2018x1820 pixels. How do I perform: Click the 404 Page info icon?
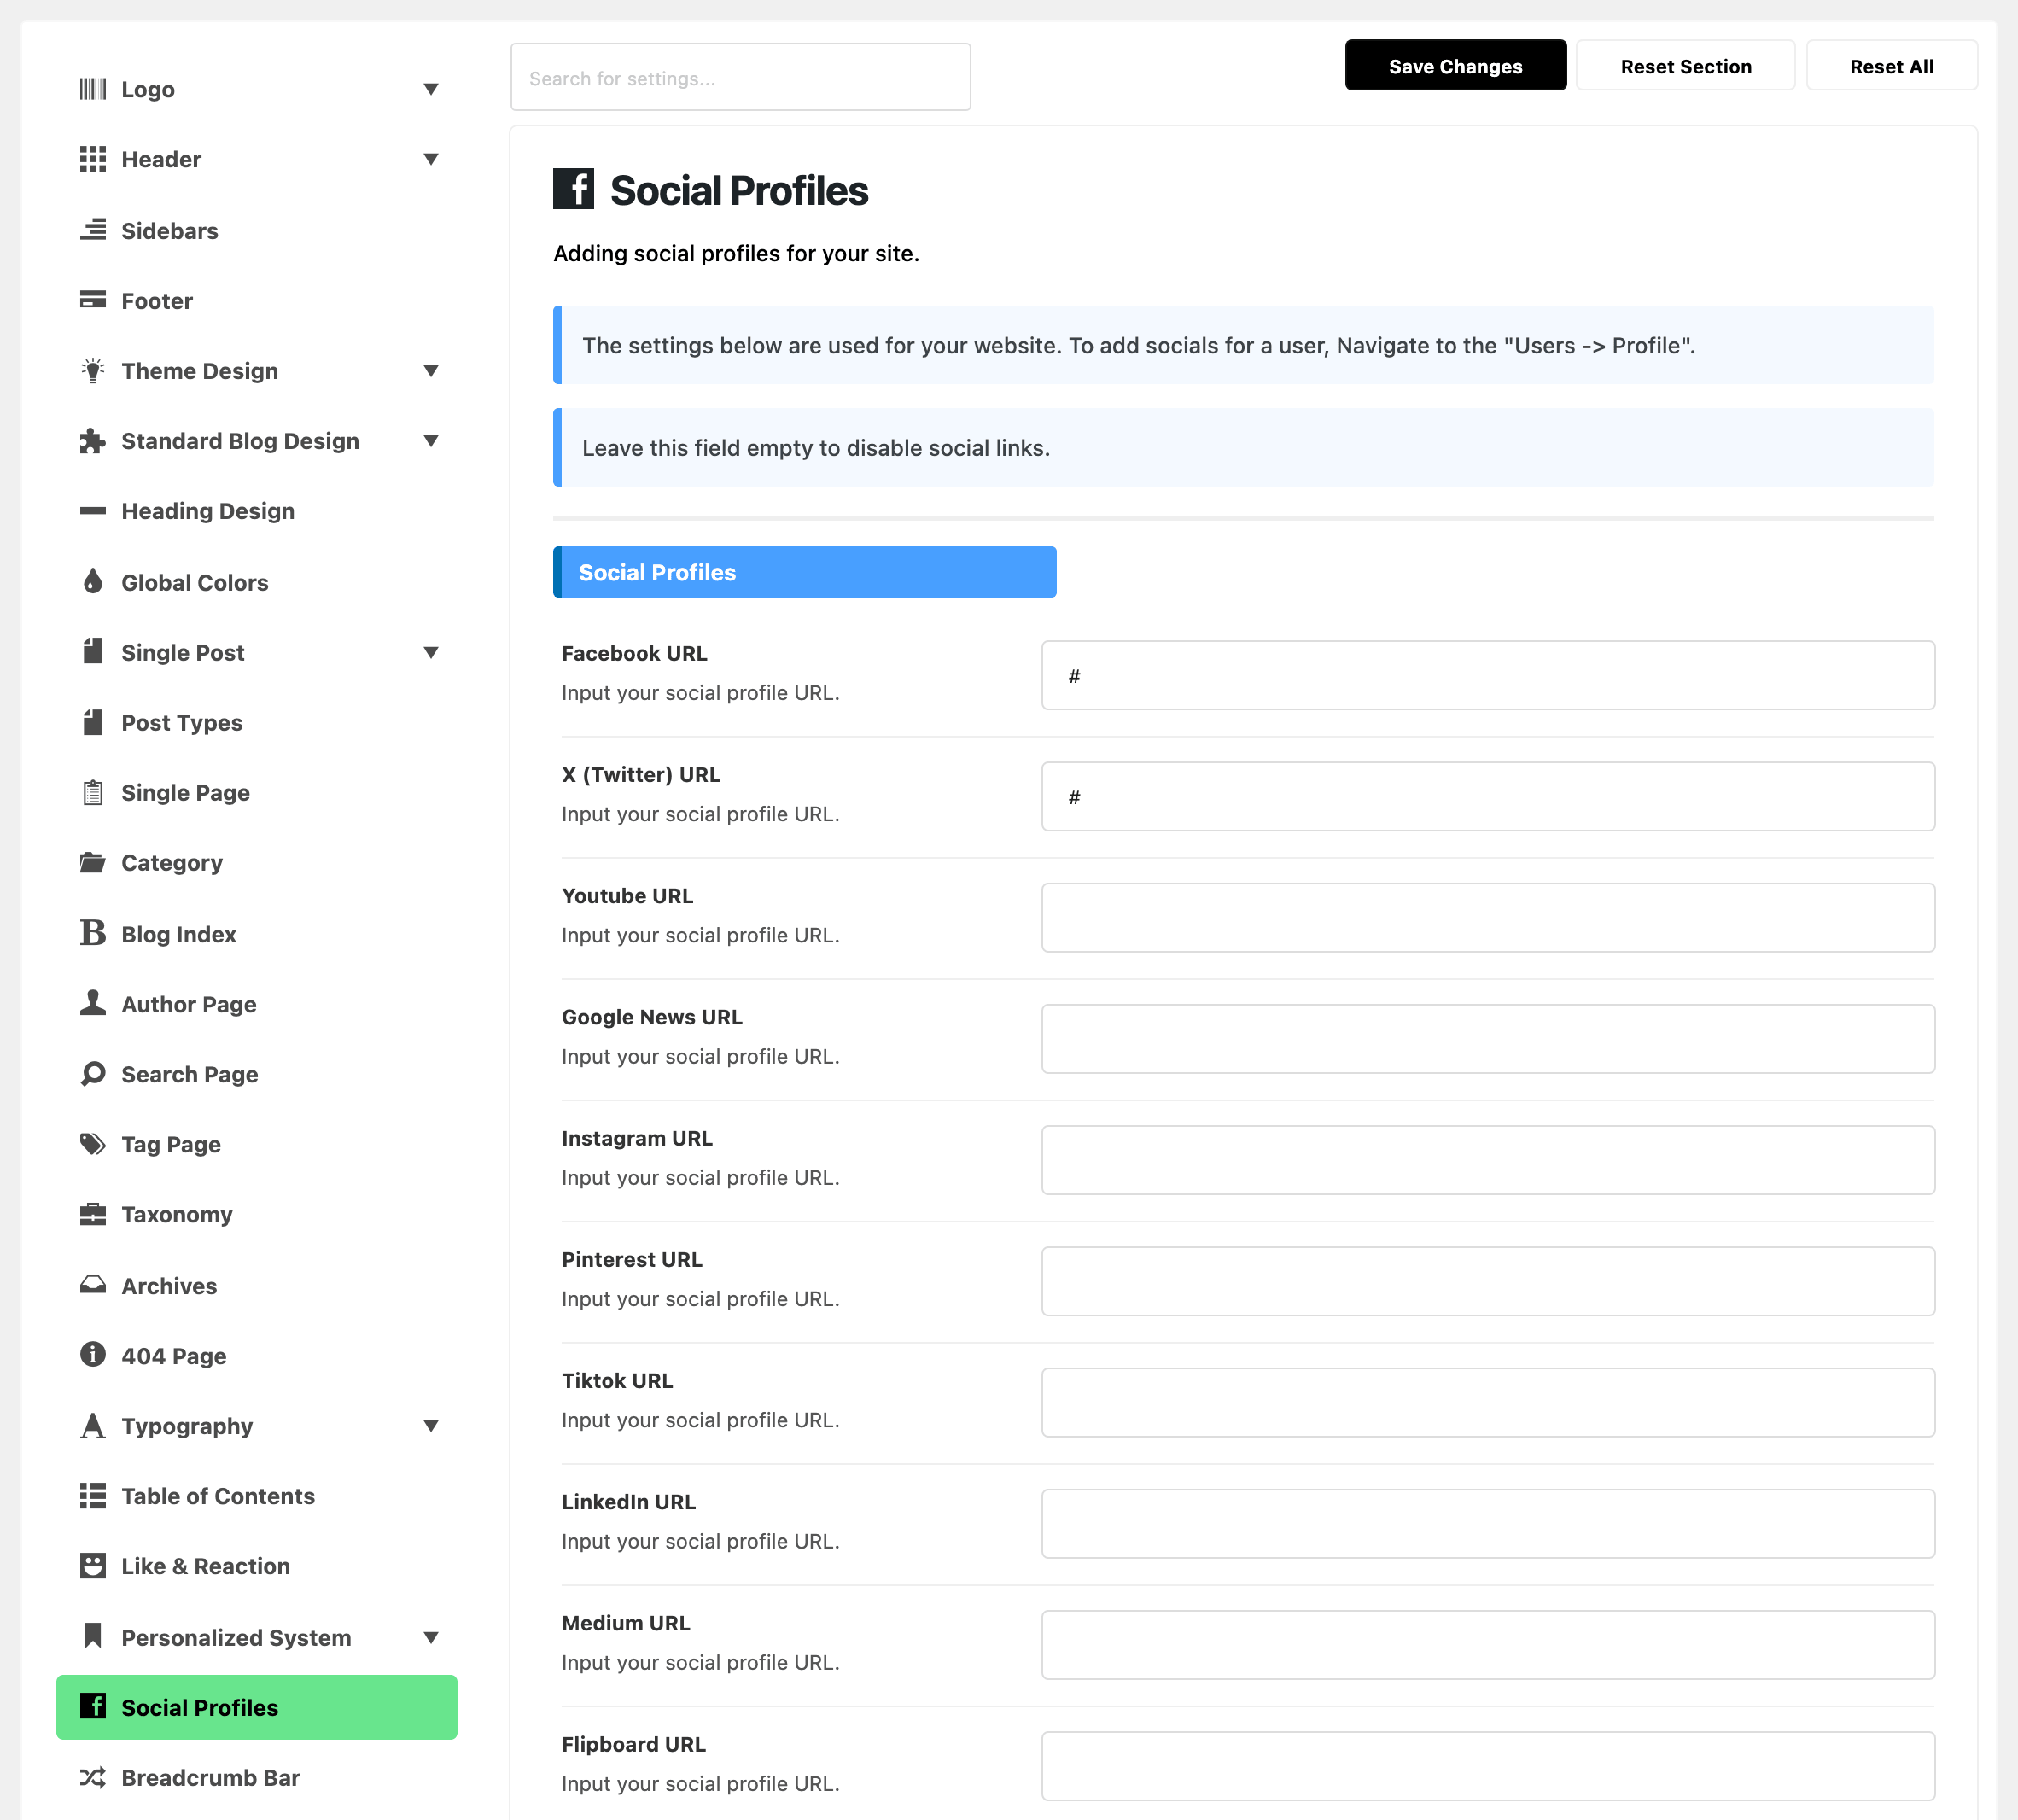(x=93, y=1354)
